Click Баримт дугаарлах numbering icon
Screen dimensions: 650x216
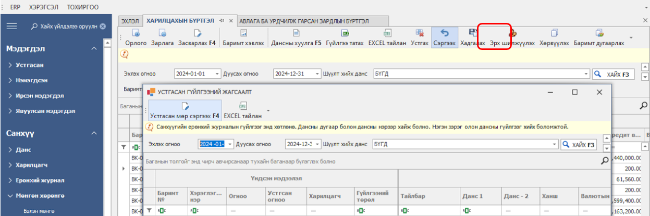[x=599, y=33]
